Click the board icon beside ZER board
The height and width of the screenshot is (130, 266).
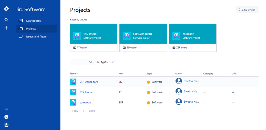point(174,48)
